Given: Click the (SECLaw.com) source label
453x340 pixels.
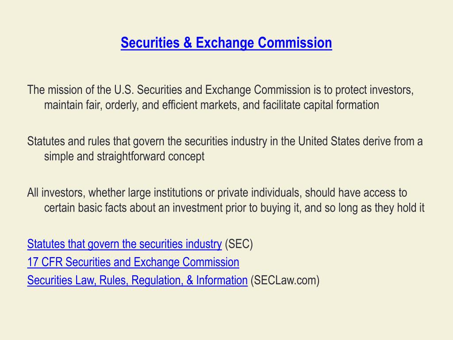Looking at the screenshot, I should tap(285, 280).
